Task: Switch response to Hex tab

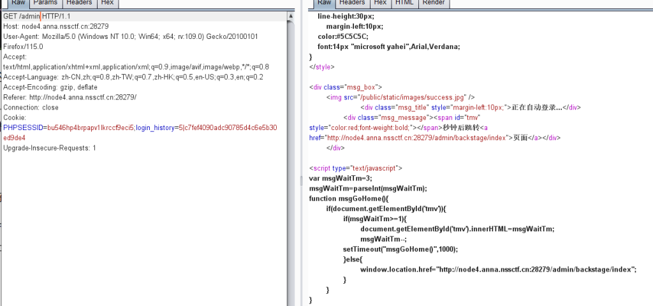Action: click(x=379, y=3)
